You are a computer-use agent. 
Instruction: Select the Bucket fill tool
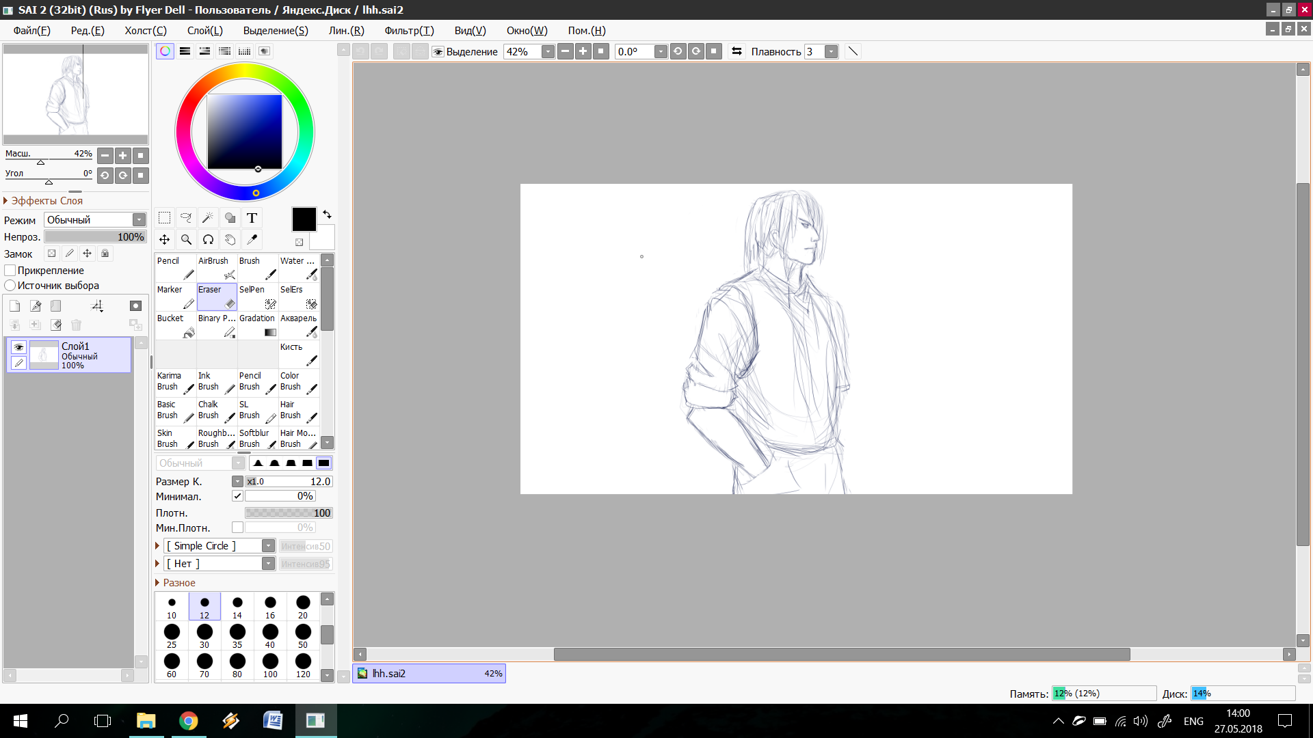176,326
